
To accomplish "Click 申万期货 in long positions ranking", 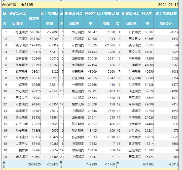I will click(x=78, y=32).
